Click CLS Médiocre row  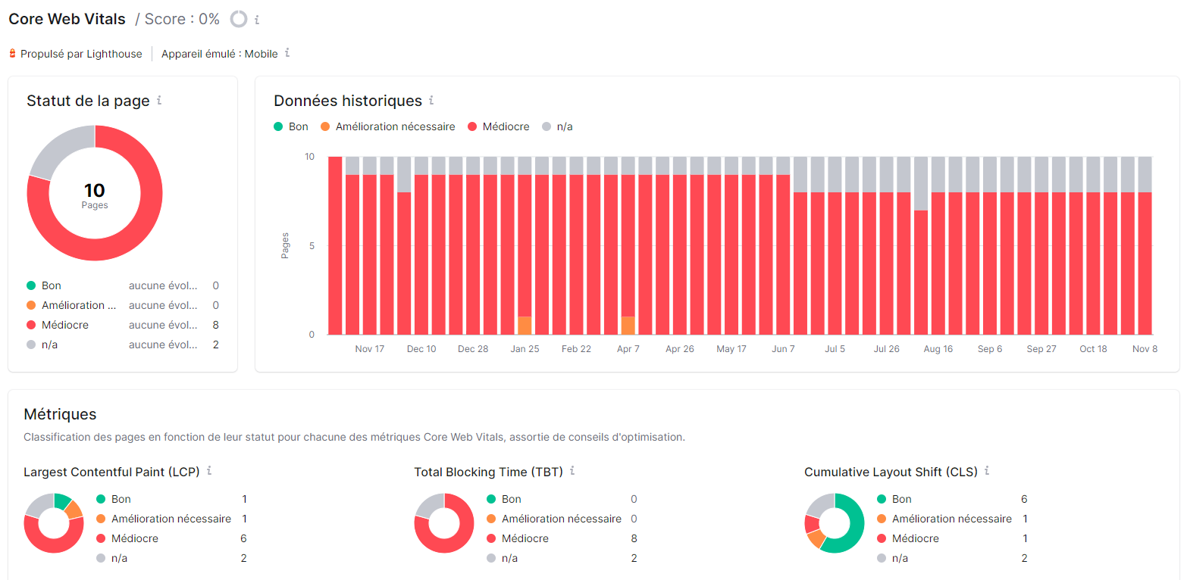tap(952, 538)
